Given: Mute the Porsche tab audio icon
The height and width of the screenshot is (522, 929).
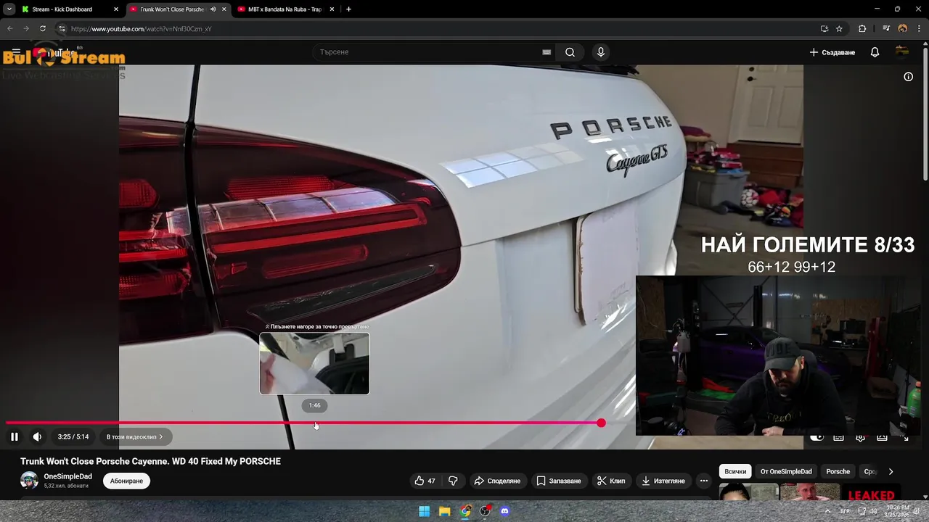Looking at the screenshot, I should pyautogui.click(x=213, y=9).
